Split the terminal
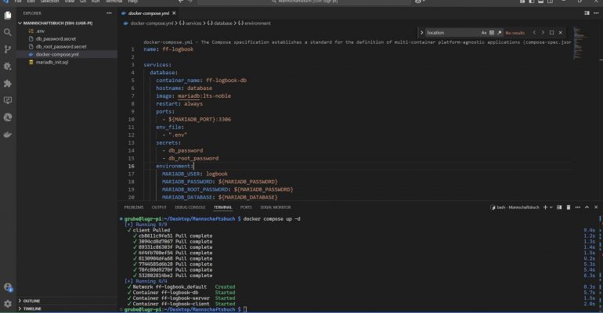 click(559, 207)
